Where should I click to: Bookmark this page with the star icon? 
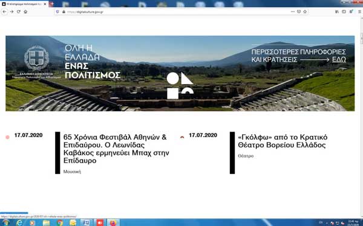[305, 11]
